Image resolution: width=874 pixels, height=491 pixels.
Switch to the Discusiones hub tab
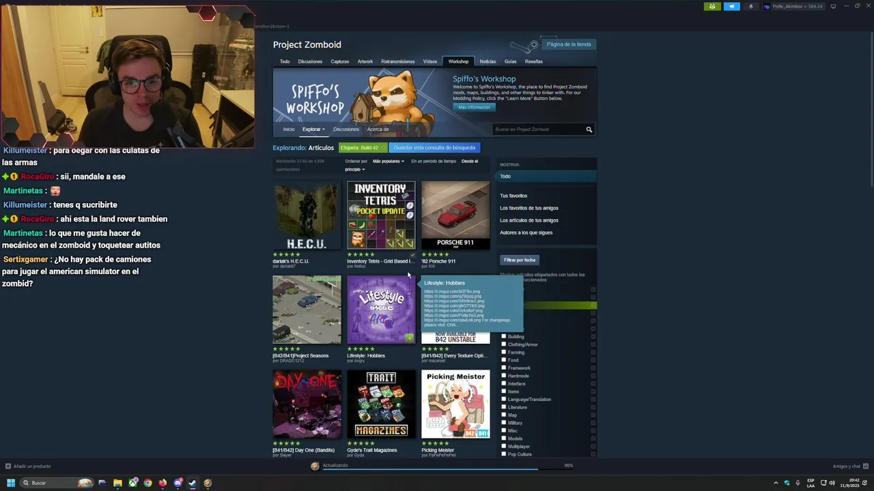point(310,61)
